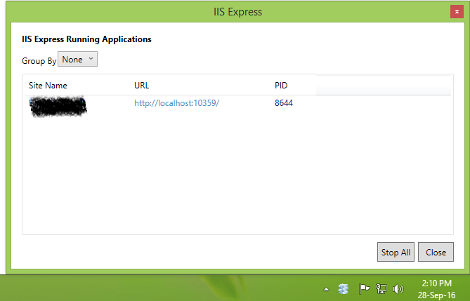Close the IIS Express window with the red X
This screenshot has height=301, width=470.
point(457,12)
